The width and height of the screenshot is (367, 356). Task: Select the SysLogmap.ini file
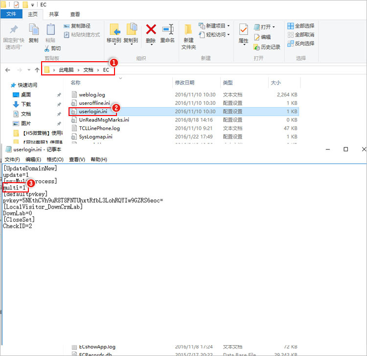[x=95, y=137]
